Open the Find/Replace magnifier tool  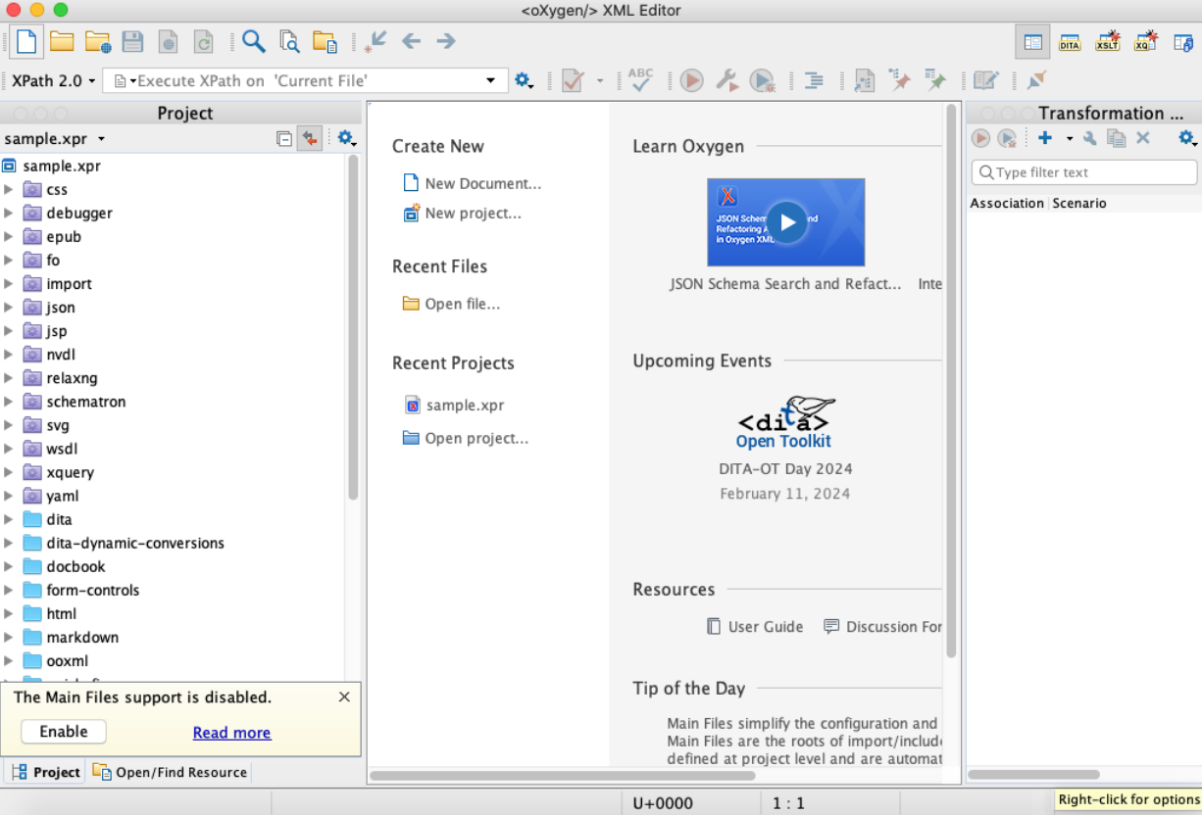click(254, 41)
